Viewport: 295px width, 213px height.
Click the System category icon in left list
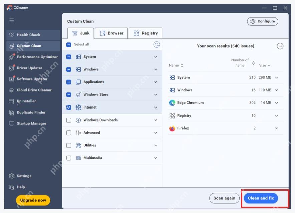tap(78, 57)
